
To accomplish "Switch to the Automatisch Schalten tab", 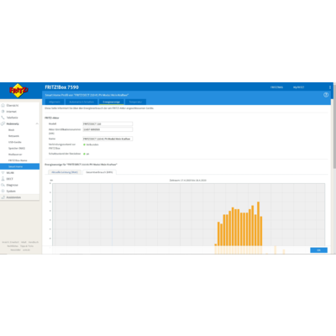I will click(x=81, y=102).
